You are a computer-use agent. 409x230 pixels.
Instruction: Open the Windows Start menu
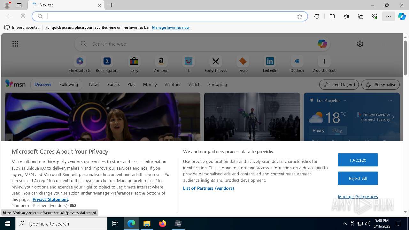pos(8,224)
